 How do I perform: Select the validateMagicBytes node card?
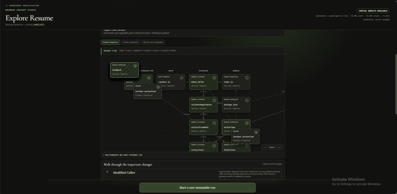pos(203,105)
